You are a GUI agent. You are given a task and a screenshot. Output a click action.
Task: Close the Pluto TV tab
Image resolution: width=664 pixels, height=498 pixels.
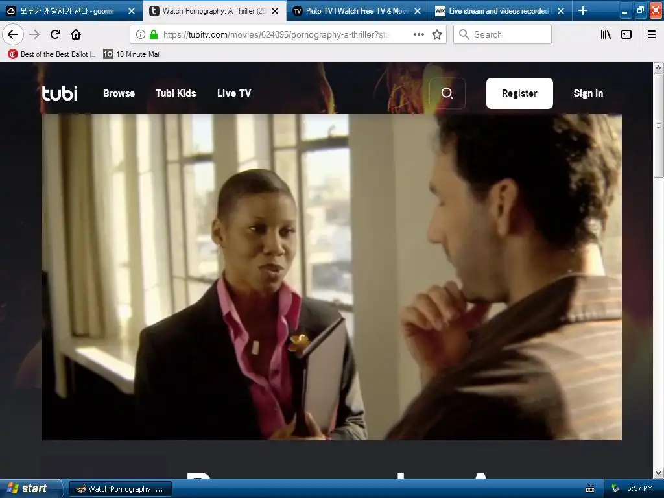click(x=418, y=11)
